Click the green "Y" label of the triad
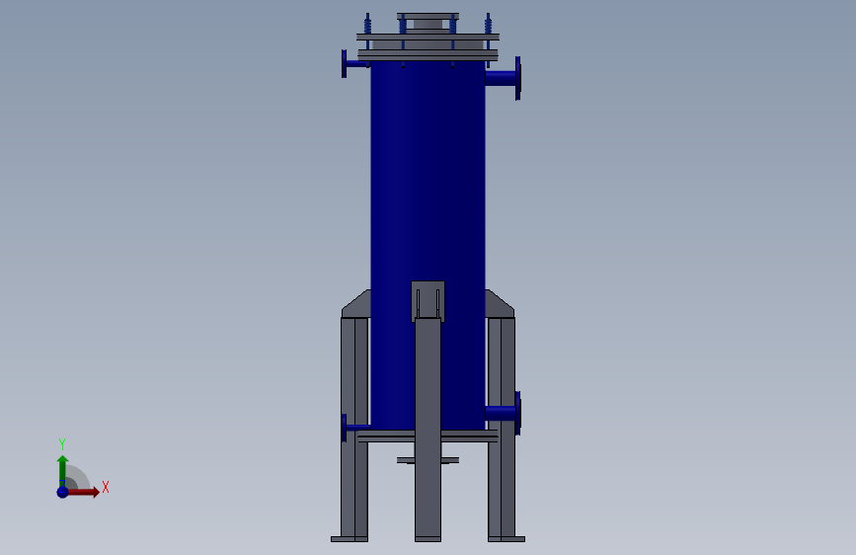856x555 pixels. (62, 443)
